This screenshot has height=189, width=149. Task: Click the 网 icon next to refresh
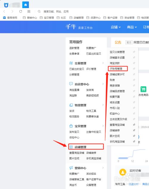click(x=29, y=11)
